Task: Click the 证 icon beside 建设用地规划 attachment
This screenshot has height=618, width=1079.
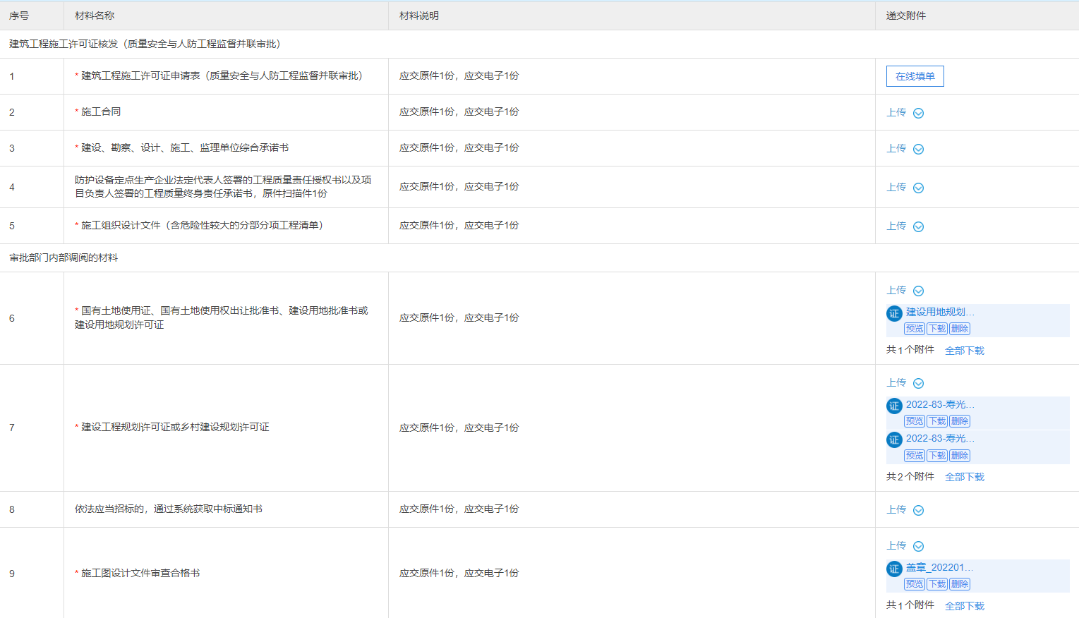Action: (x=894, y=313)
